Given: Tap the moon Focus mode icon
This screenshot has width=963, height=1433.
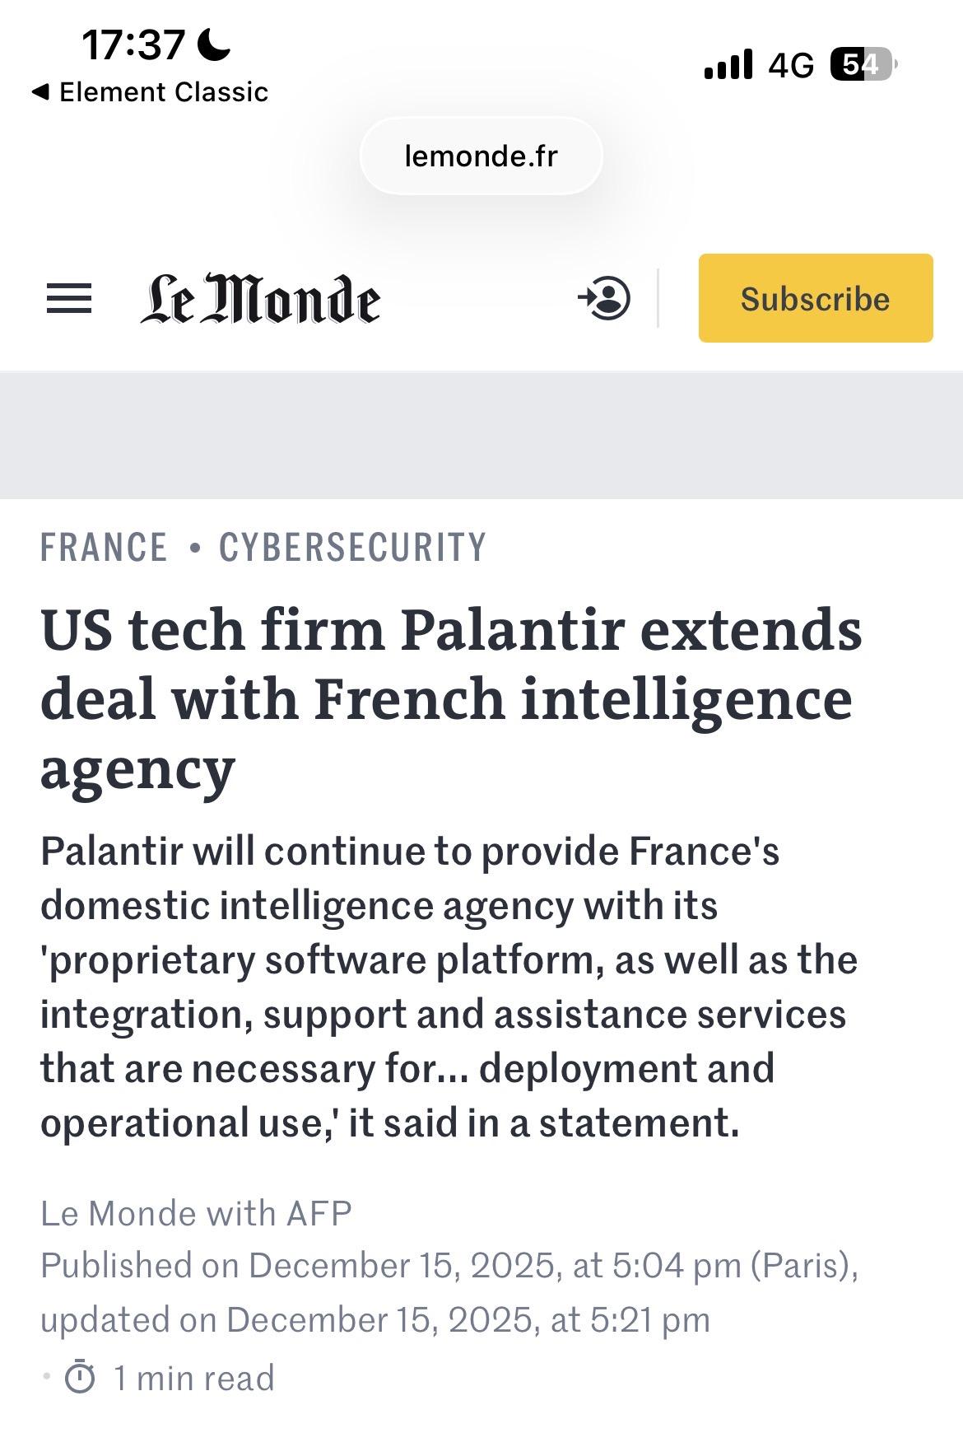Looking at the screenshot, I should tap(214, 44).
